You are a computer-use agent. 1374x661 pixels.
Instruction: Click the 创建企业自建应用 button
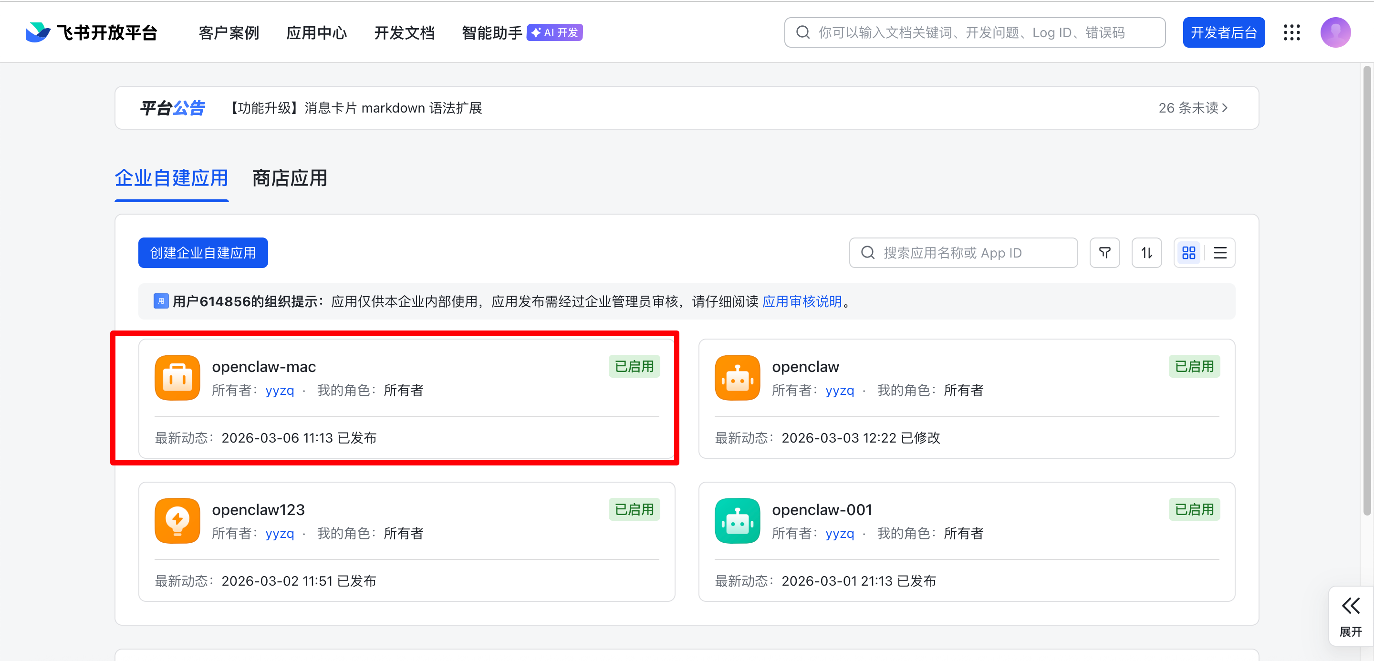tap(203, 253)
